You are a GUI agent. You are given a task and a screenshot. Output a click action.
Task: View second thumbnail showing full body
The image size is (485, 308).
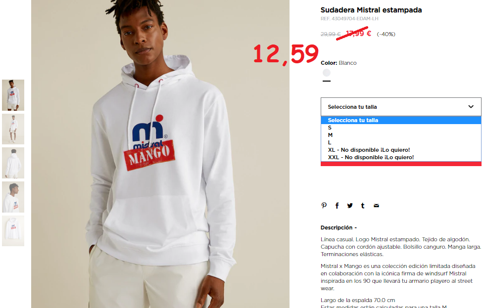13,129
